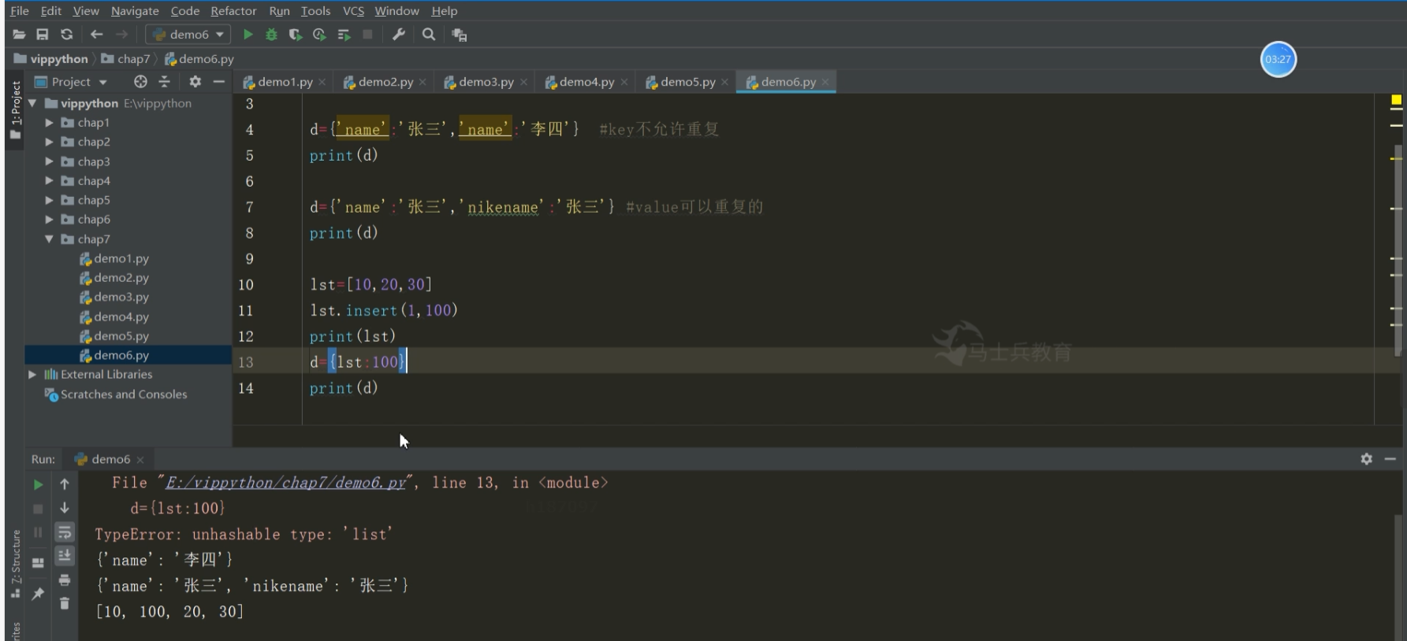Open the File menu
The width and height of the screenshot is (1407, 641).
pos(20,11)
